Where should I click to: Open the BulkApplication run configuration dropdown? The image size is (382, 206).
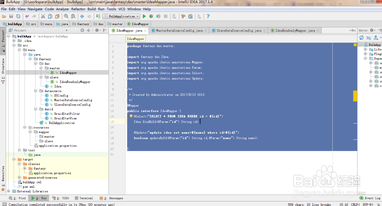click(x=138, y=16)
